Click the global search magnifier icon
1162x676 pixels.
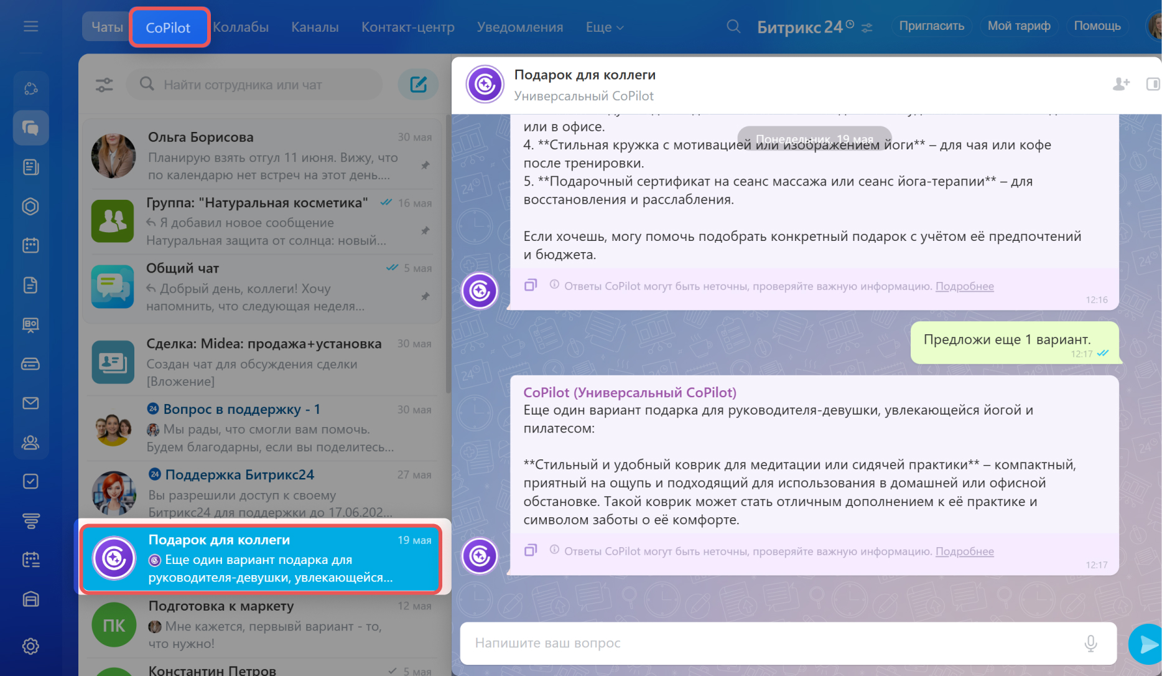pos(733,27)
